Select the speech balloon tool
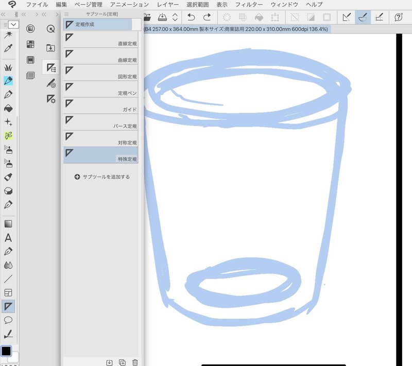412x366 pixels. [x=8, y=320]
